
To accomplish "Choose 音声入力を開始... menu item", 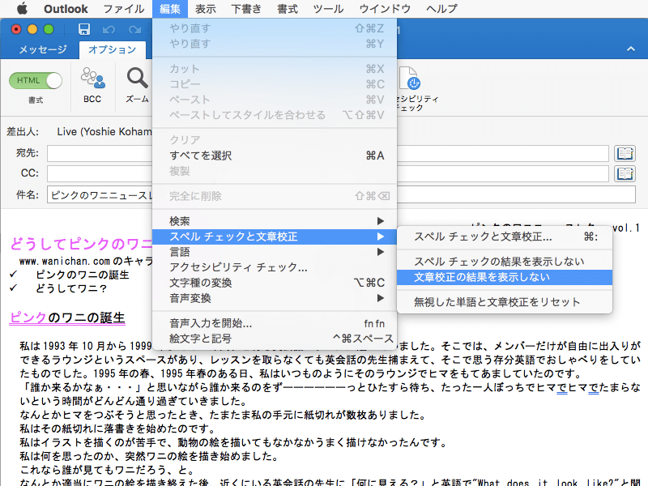I will pyautogui.click(x=275, y=323).
